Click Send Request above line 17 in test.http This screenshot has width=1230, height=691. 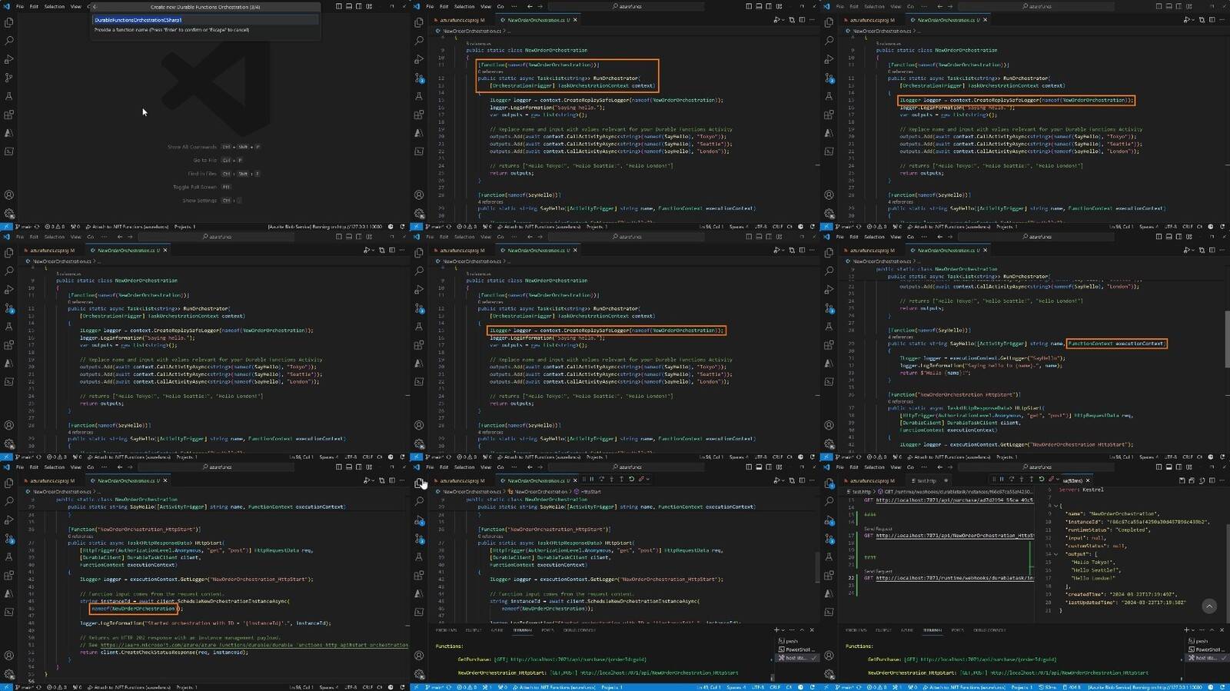878,529
